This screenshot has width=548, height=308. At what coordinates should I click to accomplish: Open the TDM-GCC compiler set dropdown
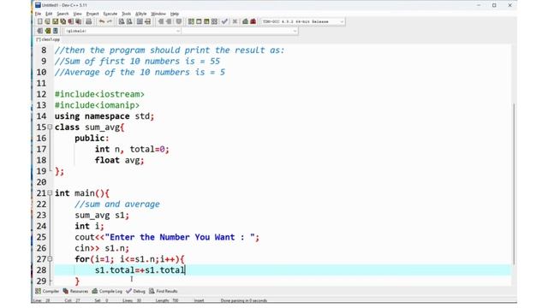click(x=303, y=21)
